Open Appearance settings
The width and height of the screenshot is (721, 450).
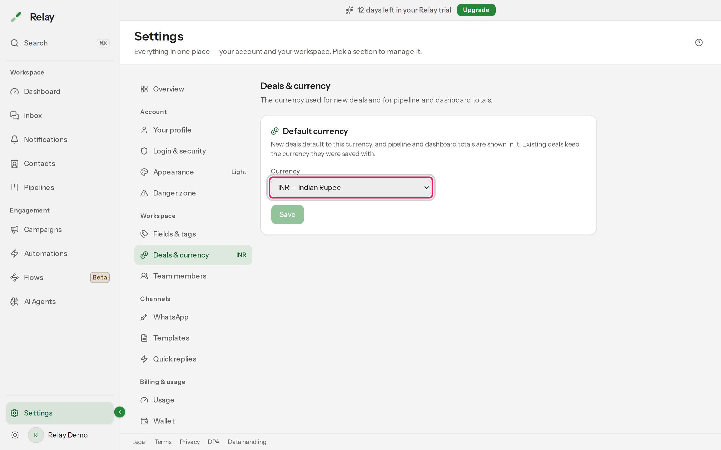[x=193, y=172]
